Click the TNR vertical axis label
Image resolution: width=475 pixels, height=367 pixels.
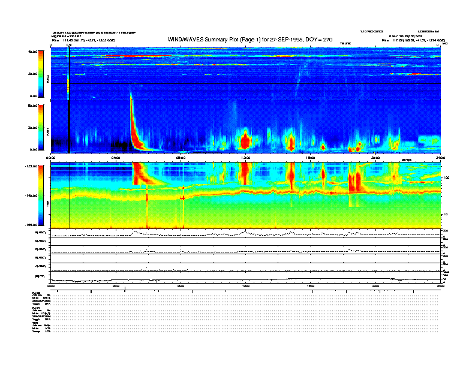(47, 205)
